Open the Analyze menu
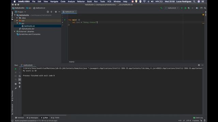 [x=71, y=1]
